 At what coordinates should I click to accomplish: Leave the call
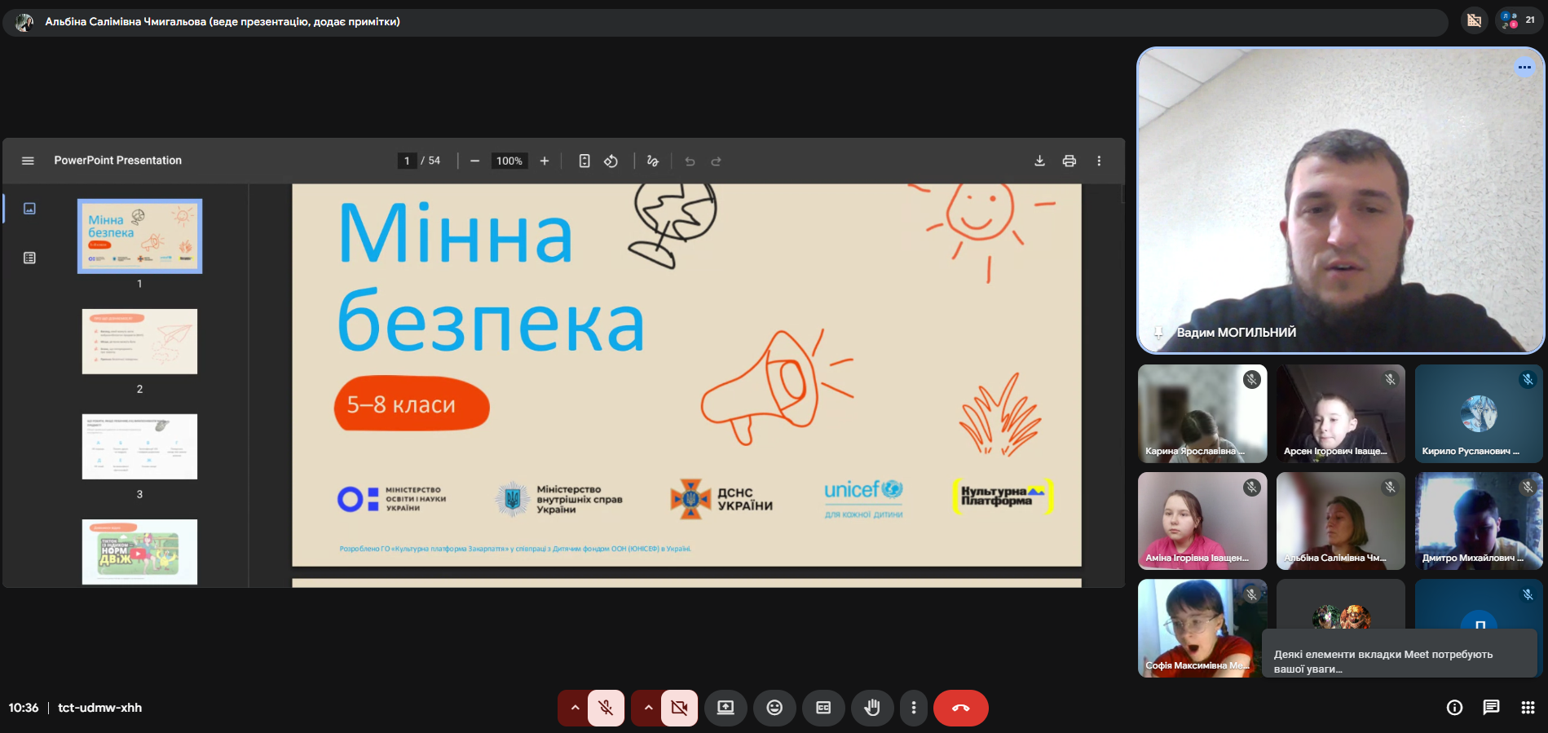click(961, 708)
